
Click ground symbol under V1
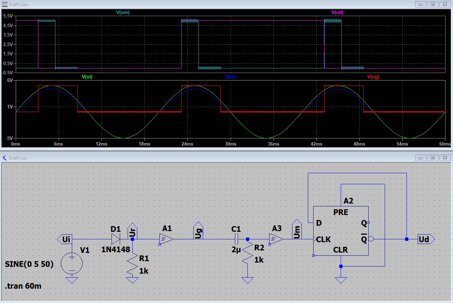pos(72,280)
